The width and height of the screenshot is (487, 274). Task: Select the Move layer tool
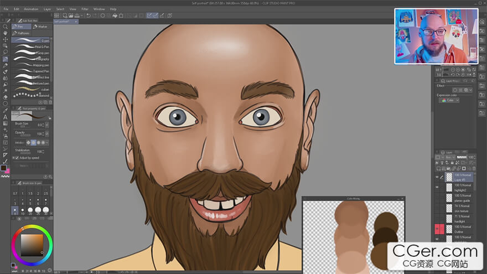(x=6, y=39)
